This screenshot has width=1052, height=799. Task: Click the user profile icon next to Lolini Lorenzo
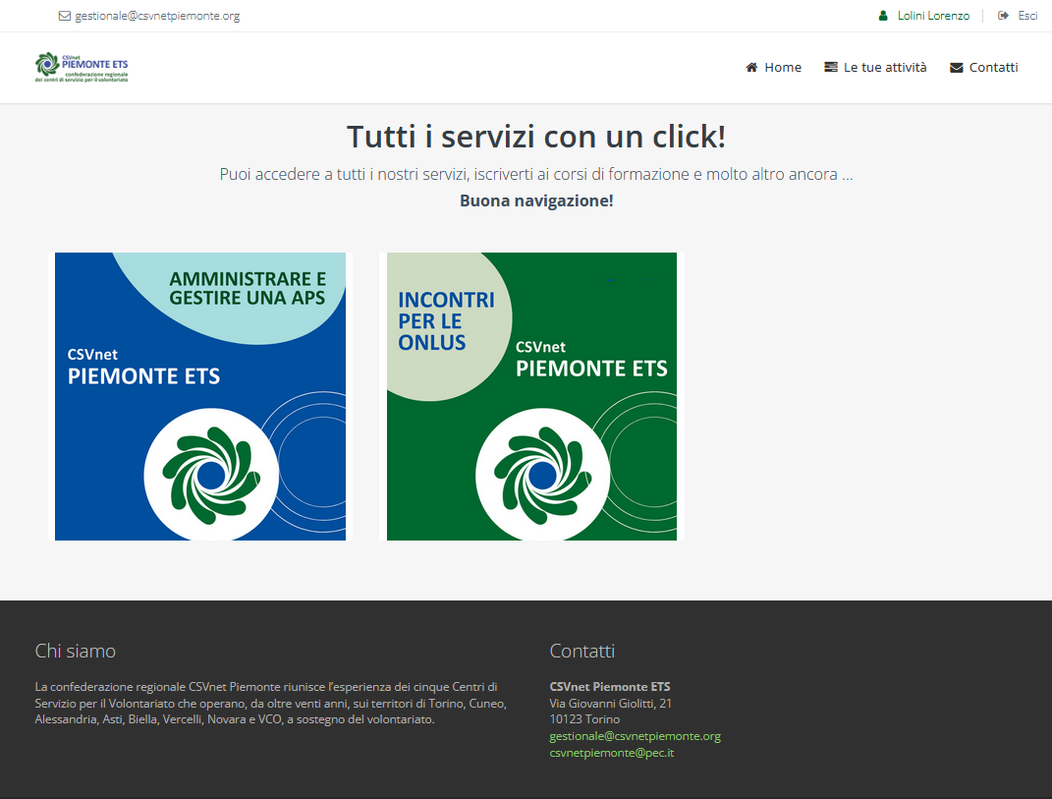click(x=884, y=16)
